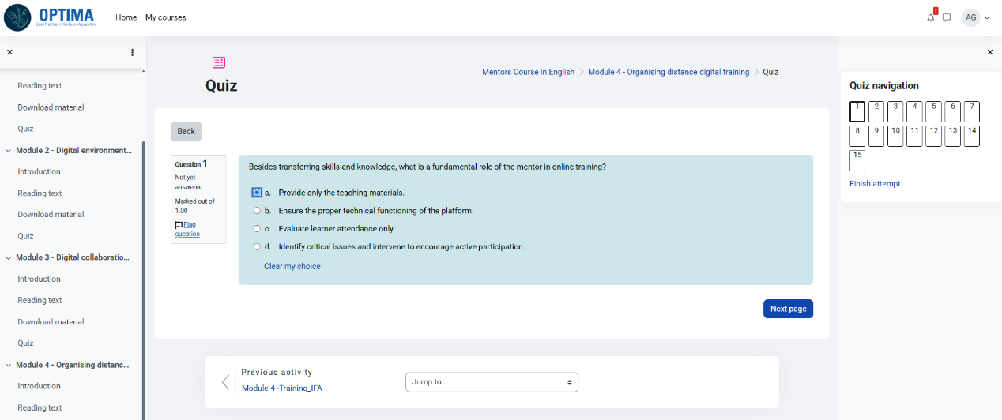Open the notifications bell icon

[931, 17]
